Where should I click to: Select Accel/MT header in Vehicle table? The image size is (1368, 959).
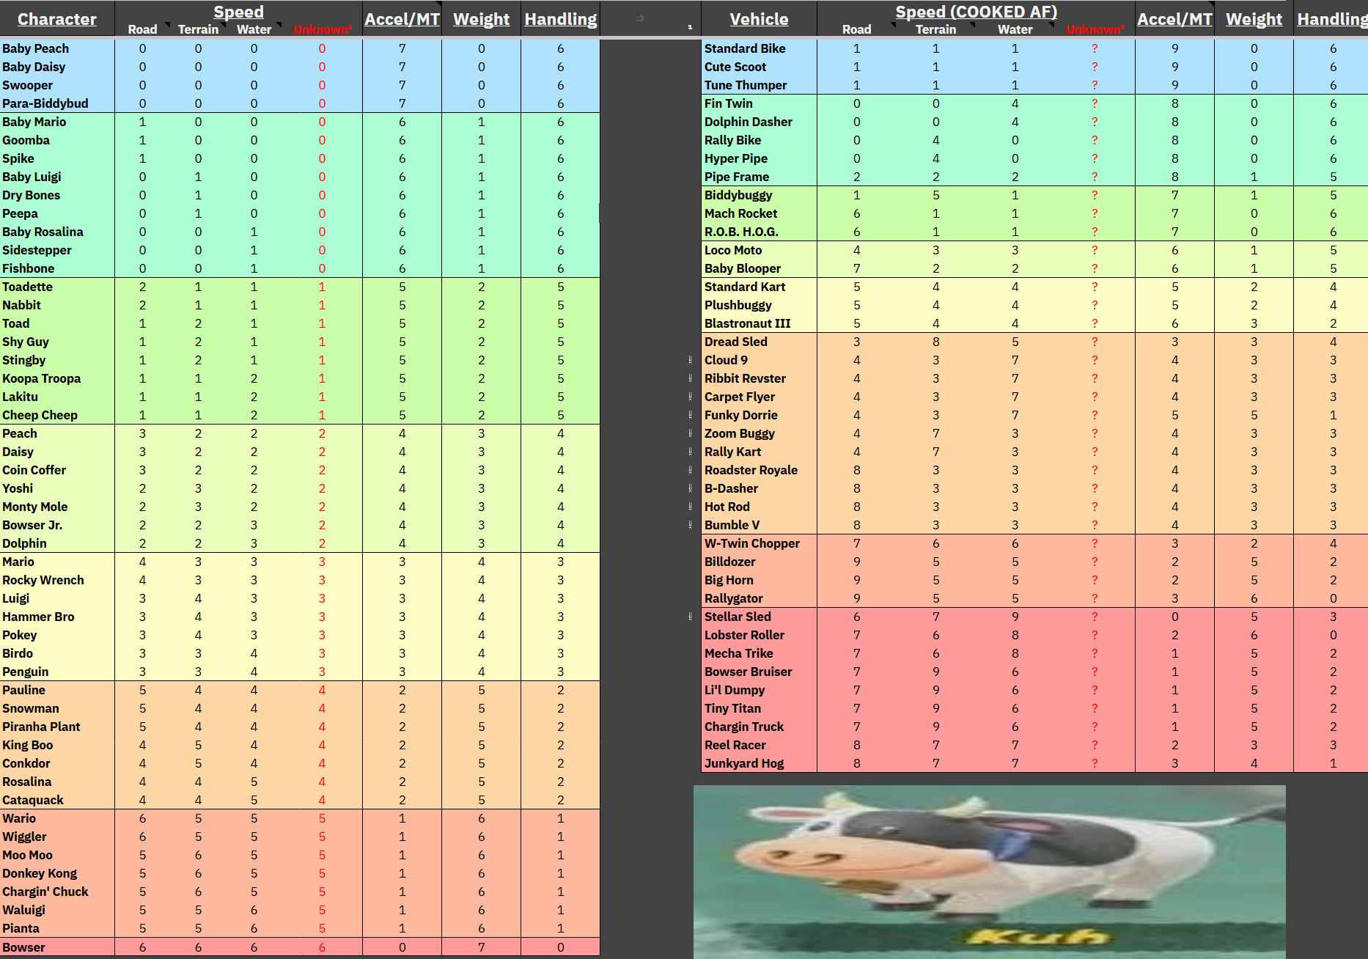1174,19
